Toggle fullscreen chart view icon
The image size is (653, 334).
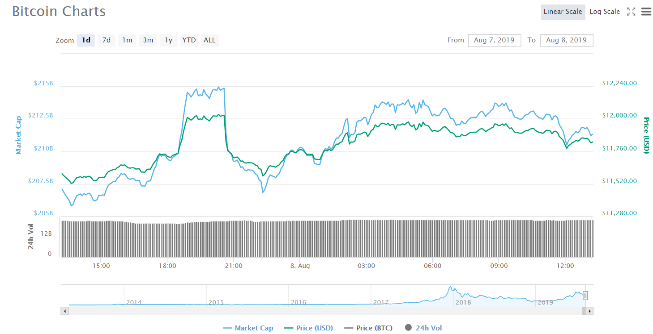click(x=631, y=12)
